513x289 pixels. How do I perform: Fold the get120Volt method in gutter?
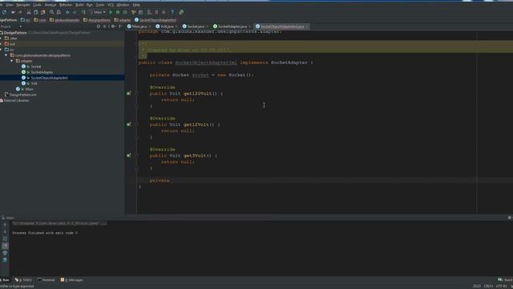click(x=137, y=93)
